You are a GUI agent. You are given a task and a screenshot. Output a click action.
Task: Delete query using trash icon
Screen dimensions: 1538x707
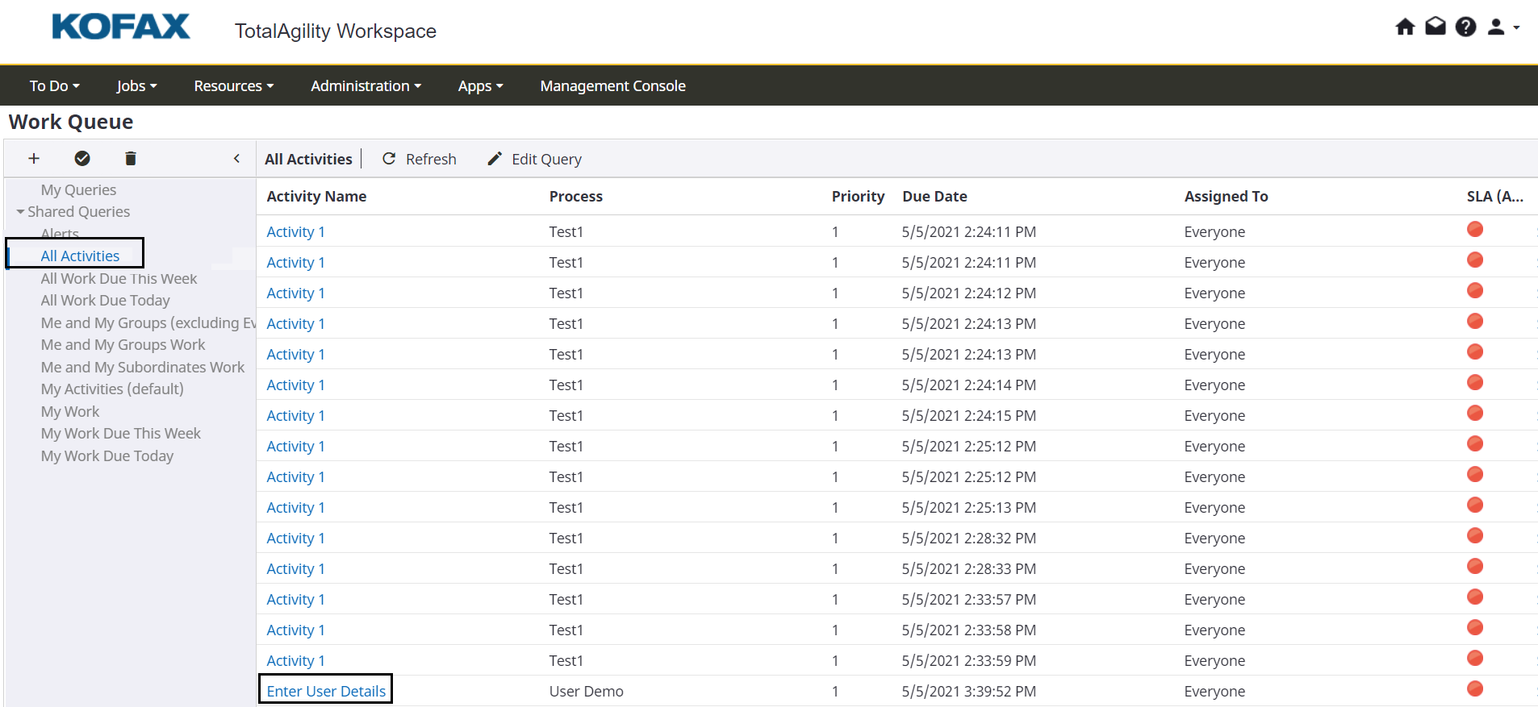coord(131,159)
